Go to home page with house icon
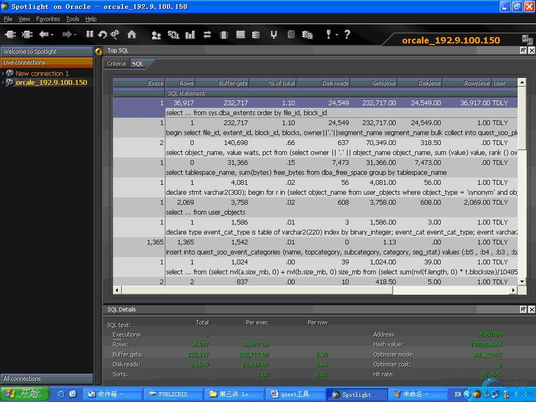The height and width of the screenshot is (402, 536). (131, 34)
